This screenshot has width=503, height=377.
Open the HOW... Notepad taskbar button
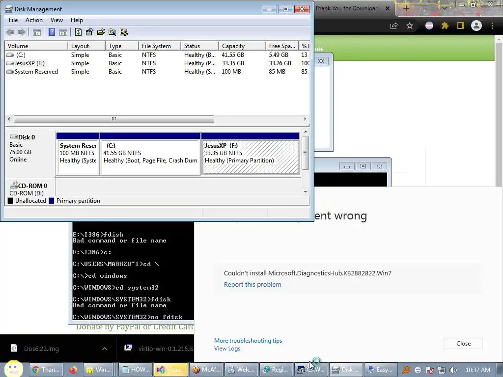pos(136,370)
